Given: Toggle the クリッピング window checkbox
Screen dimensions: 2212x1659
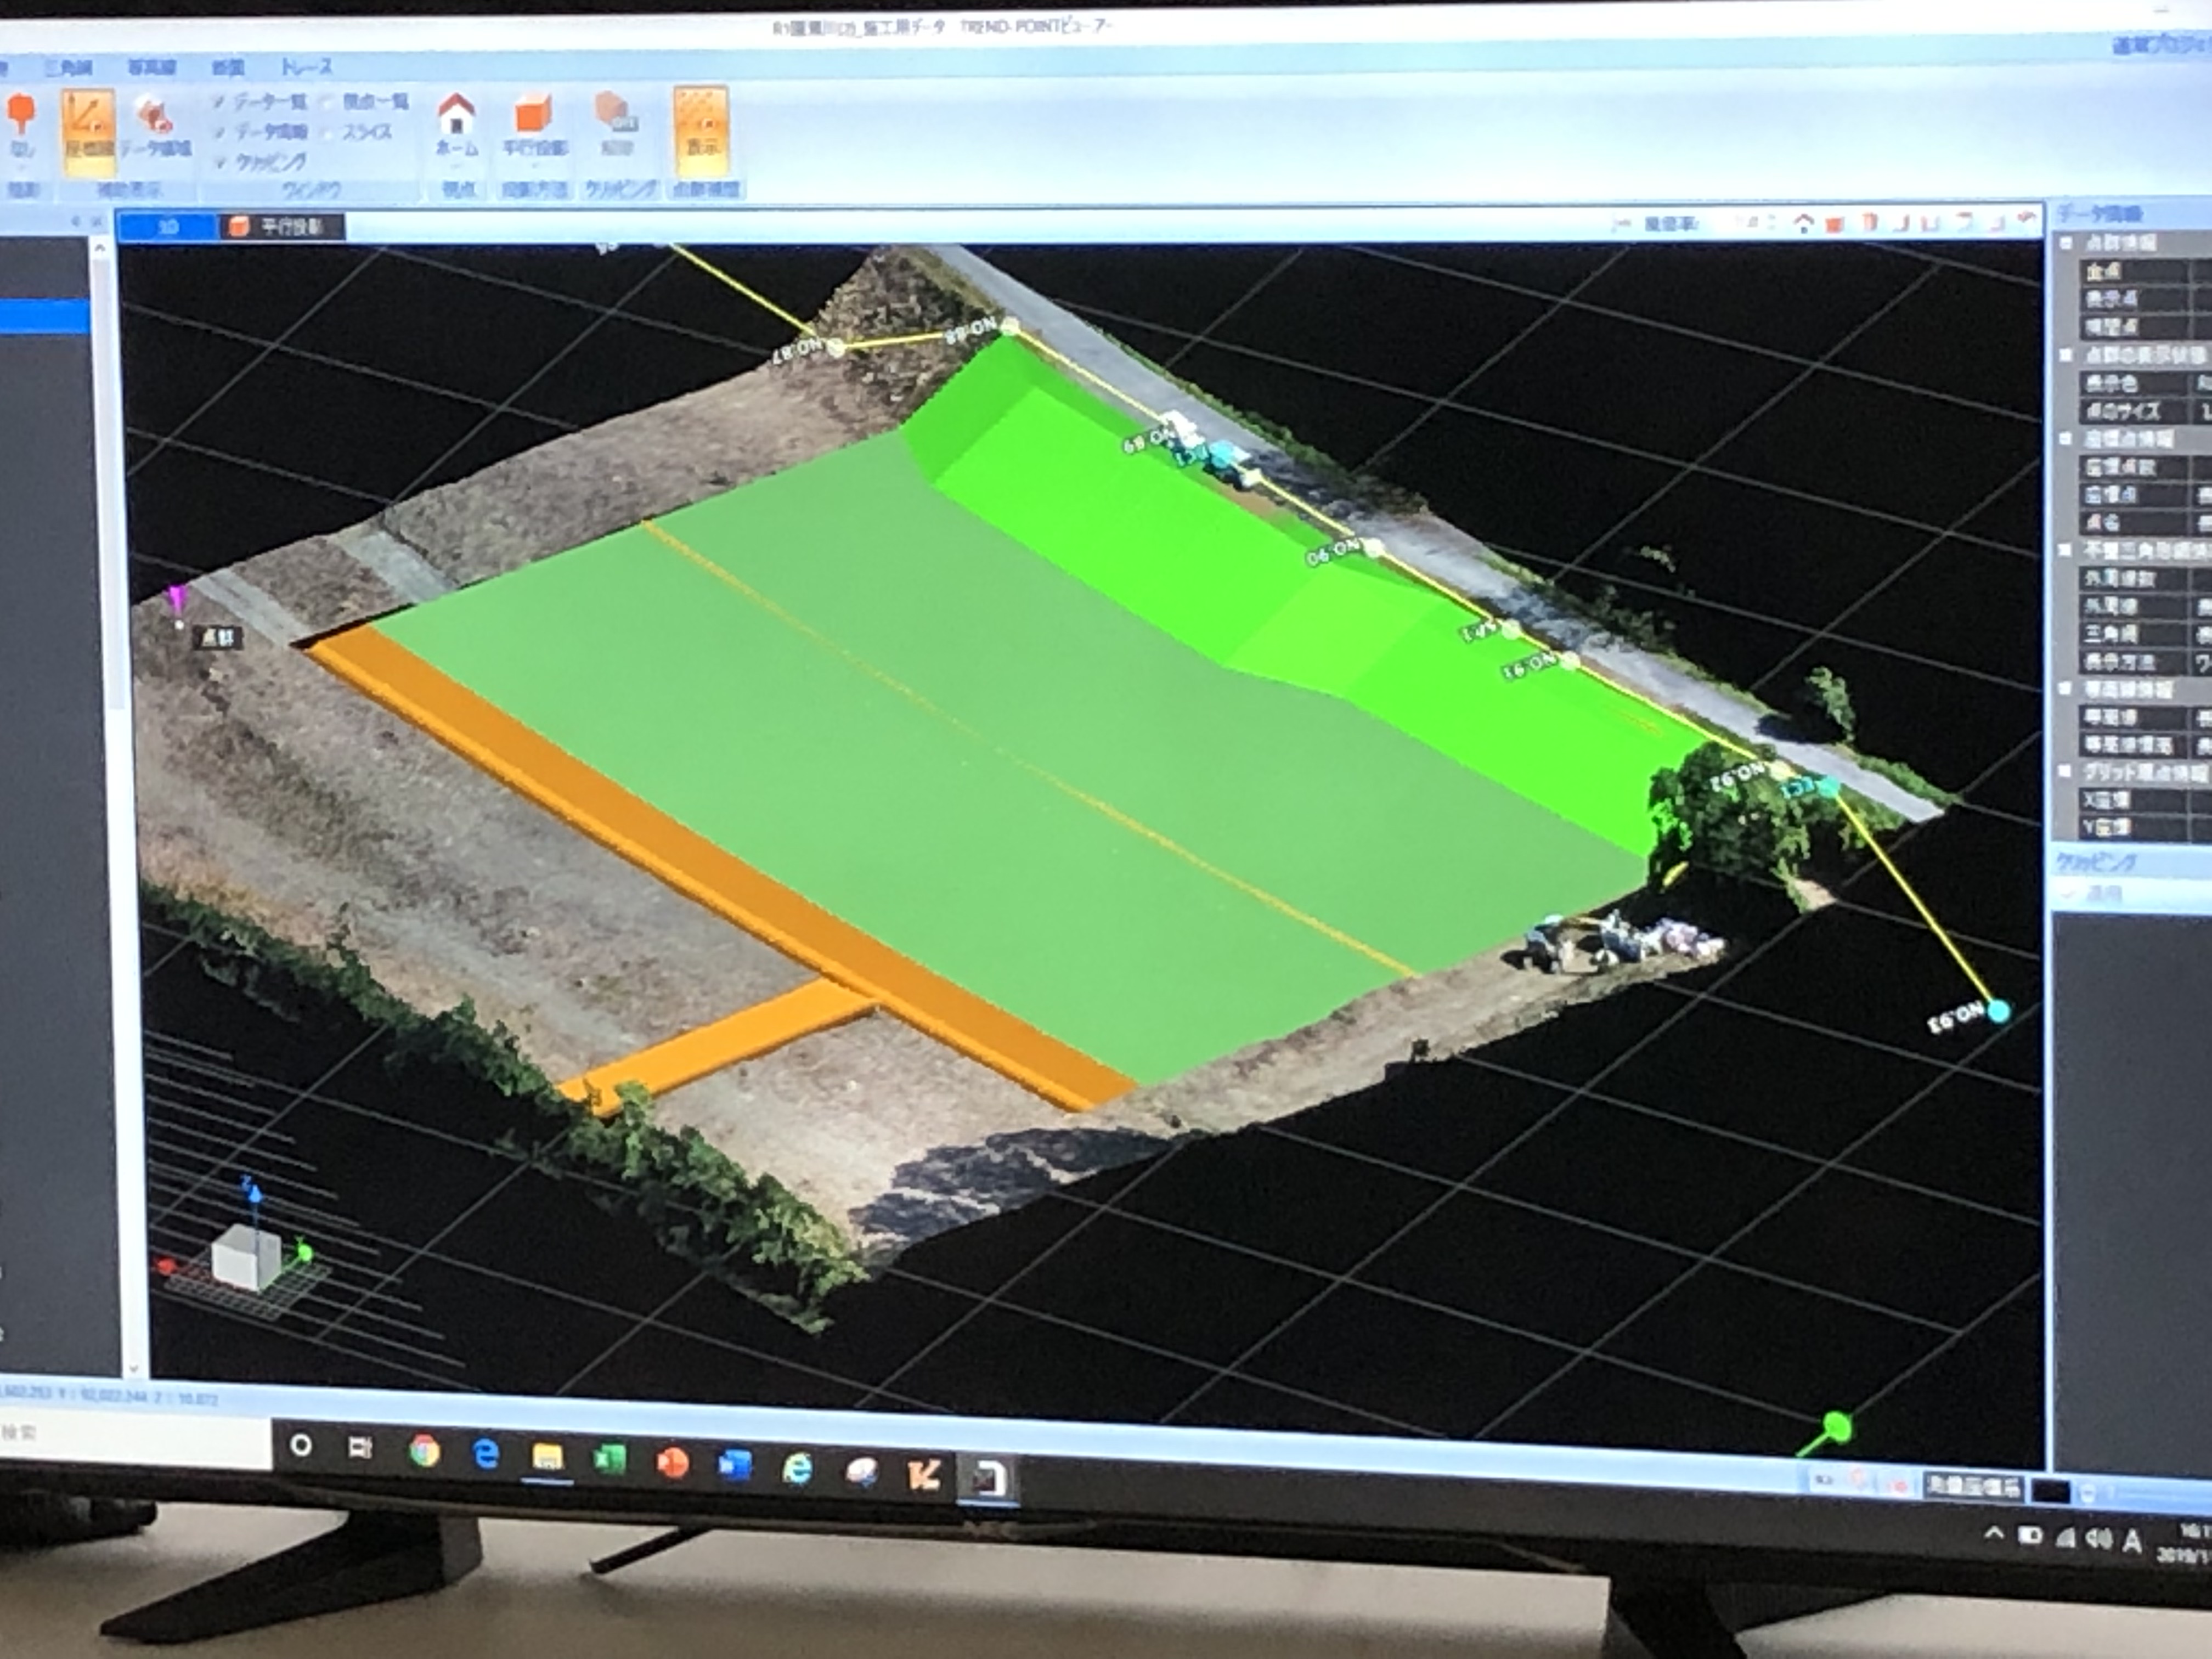Looking at the screenshot, I should point(219,162).
